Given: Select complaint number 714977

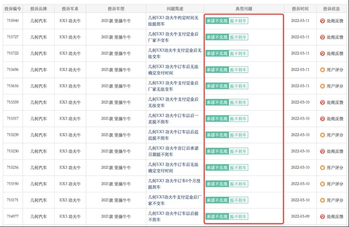Looking at the screenshot, I should pos(13,216).
